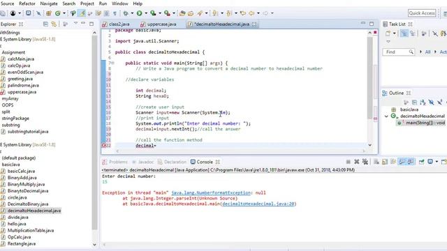This screenshot has width=447, height=251.
Task: Switch to the class2.java editor tab
Action: (x=116, y=24)
